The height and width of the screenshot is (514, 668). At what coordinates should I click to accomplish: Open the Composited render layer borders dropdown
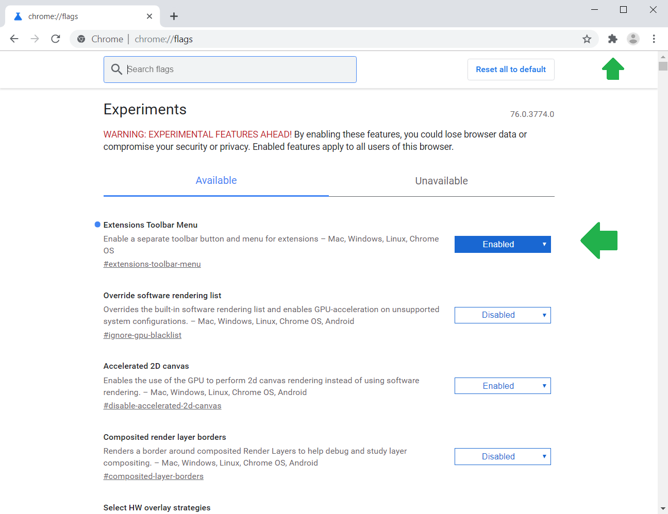point(502,456)
